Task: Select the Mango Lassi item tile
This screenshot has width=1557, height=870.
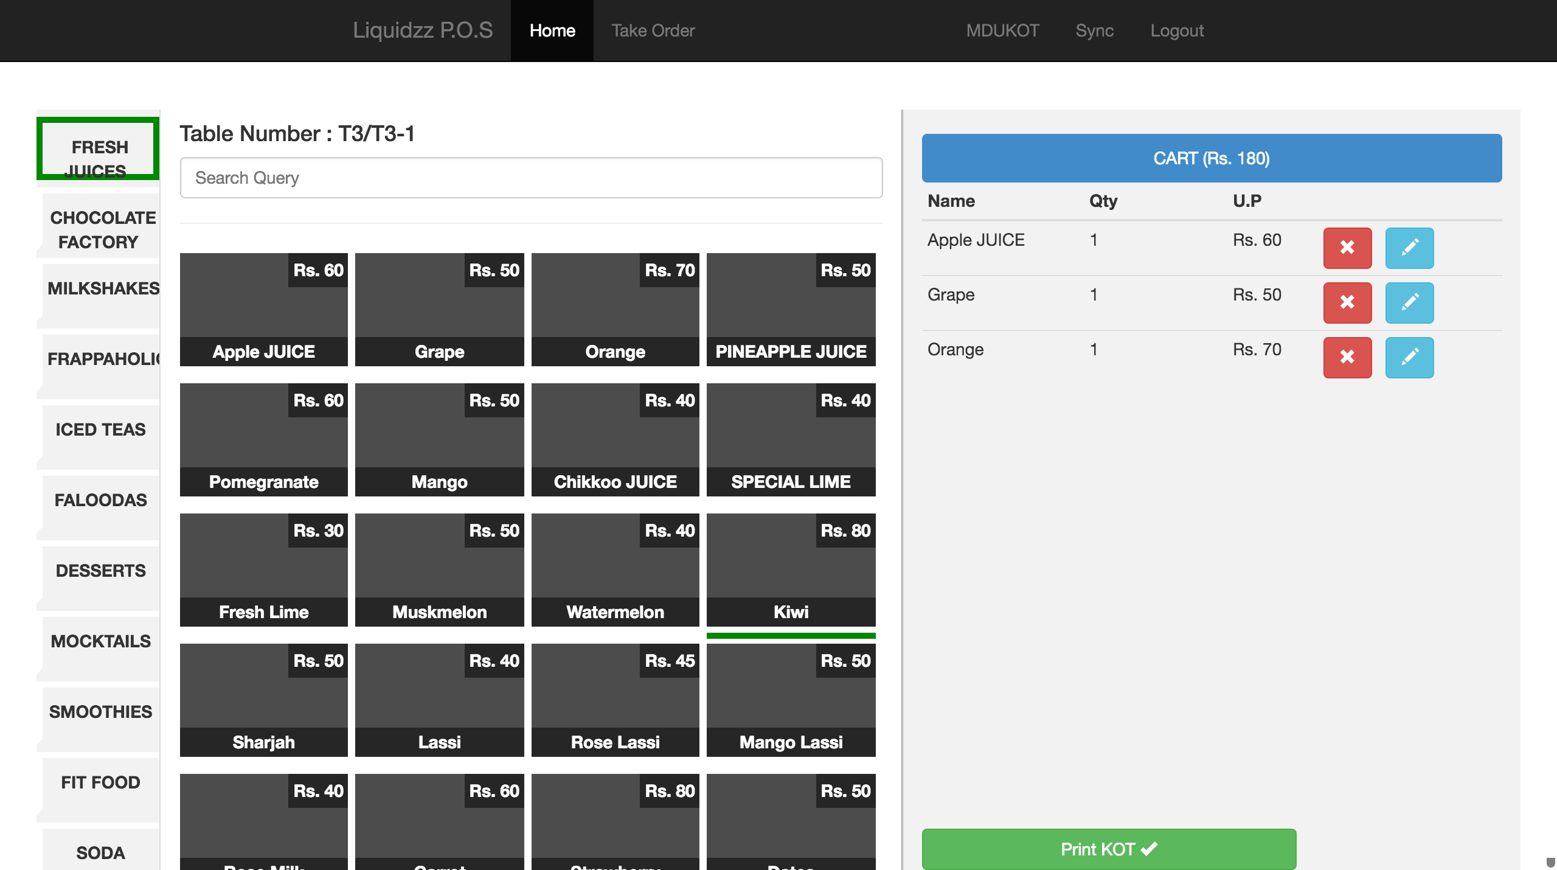Action: click(790, 700)
